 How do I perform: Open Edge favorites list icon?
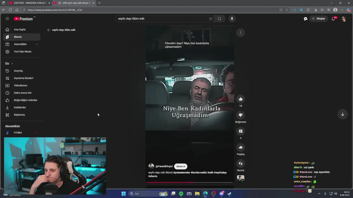tap(322, 10)
